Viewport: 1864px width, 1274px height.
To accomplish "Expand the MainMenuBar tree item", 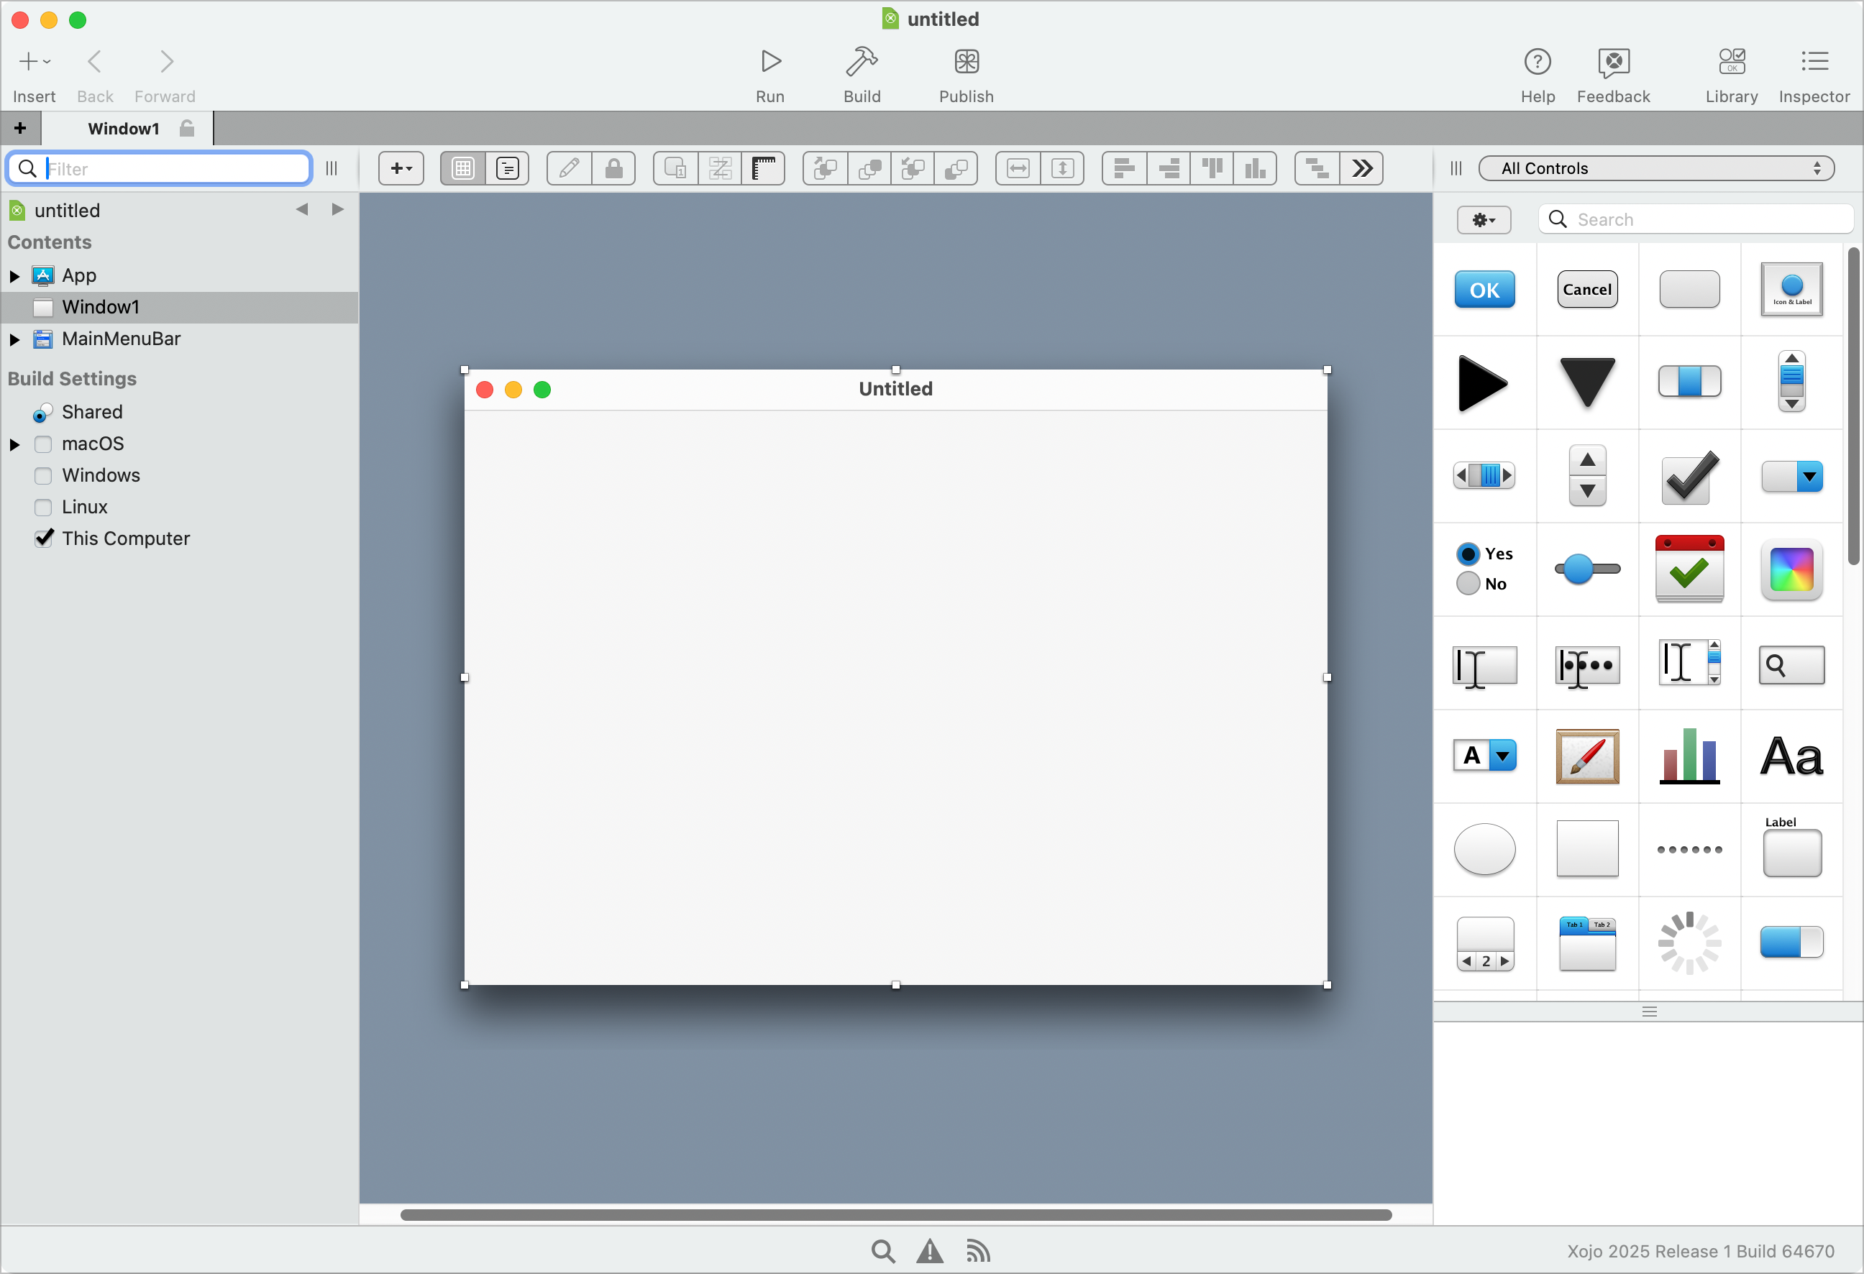I will point(14,339).
